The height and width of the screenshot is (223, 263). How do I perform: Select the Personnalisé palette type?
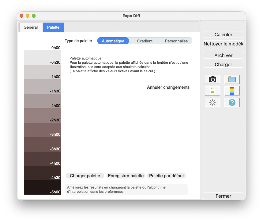[176, 41]
